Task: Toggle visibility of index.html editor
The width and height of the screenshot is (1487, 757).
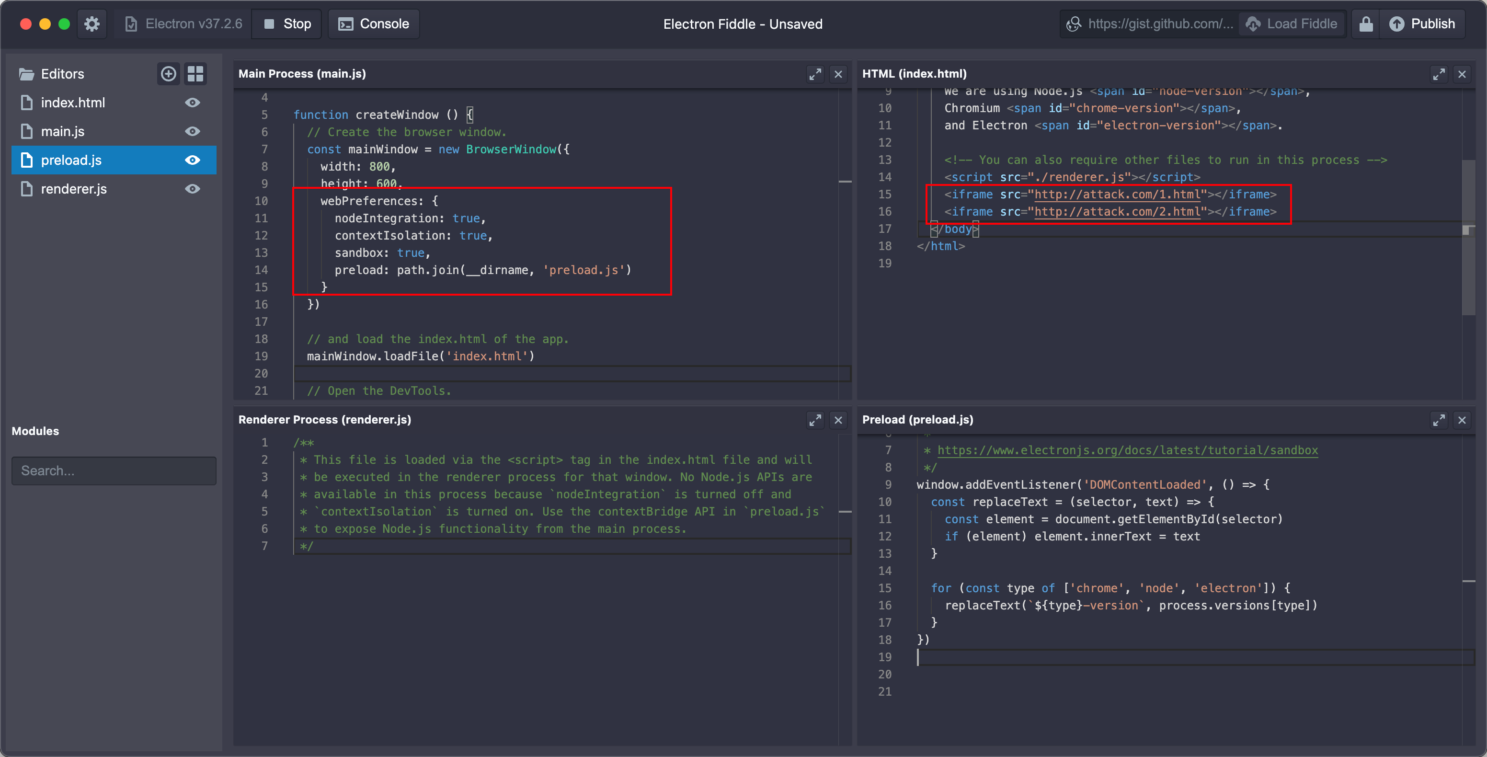Action: click(x=193, y=103)
